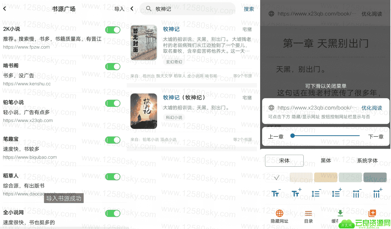The width and height of the screenshot is (391, 229).
Task: Increase font size with Tт plus icon
Action: click(x=296, y=193)
